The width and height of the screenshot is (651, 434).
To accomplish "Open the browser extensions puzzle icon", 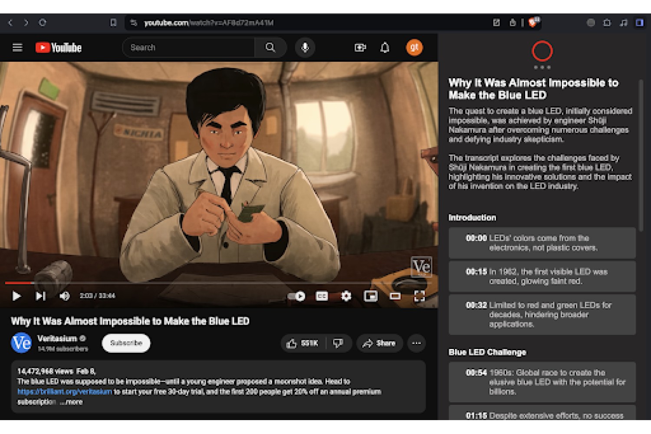I will coord(607,23).
